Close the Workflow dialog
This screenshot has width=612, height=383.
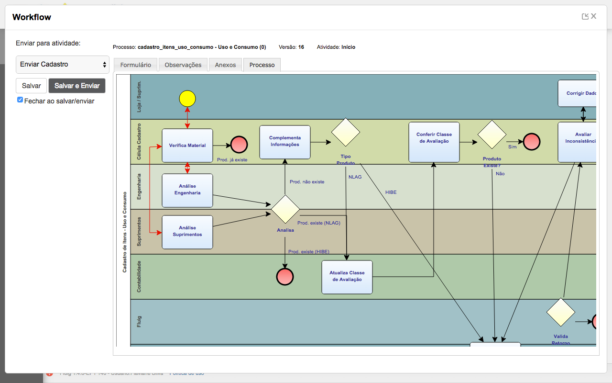click(594, 16)
